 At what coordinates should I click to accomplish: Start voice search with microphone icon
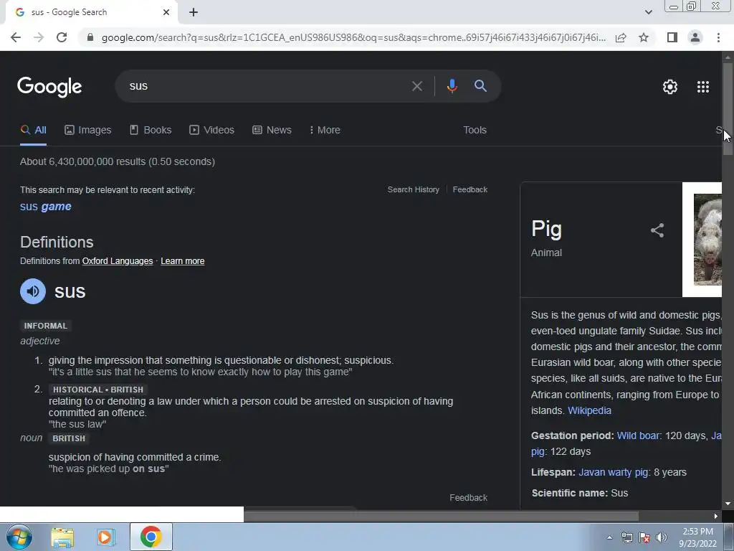pos(452,86)
